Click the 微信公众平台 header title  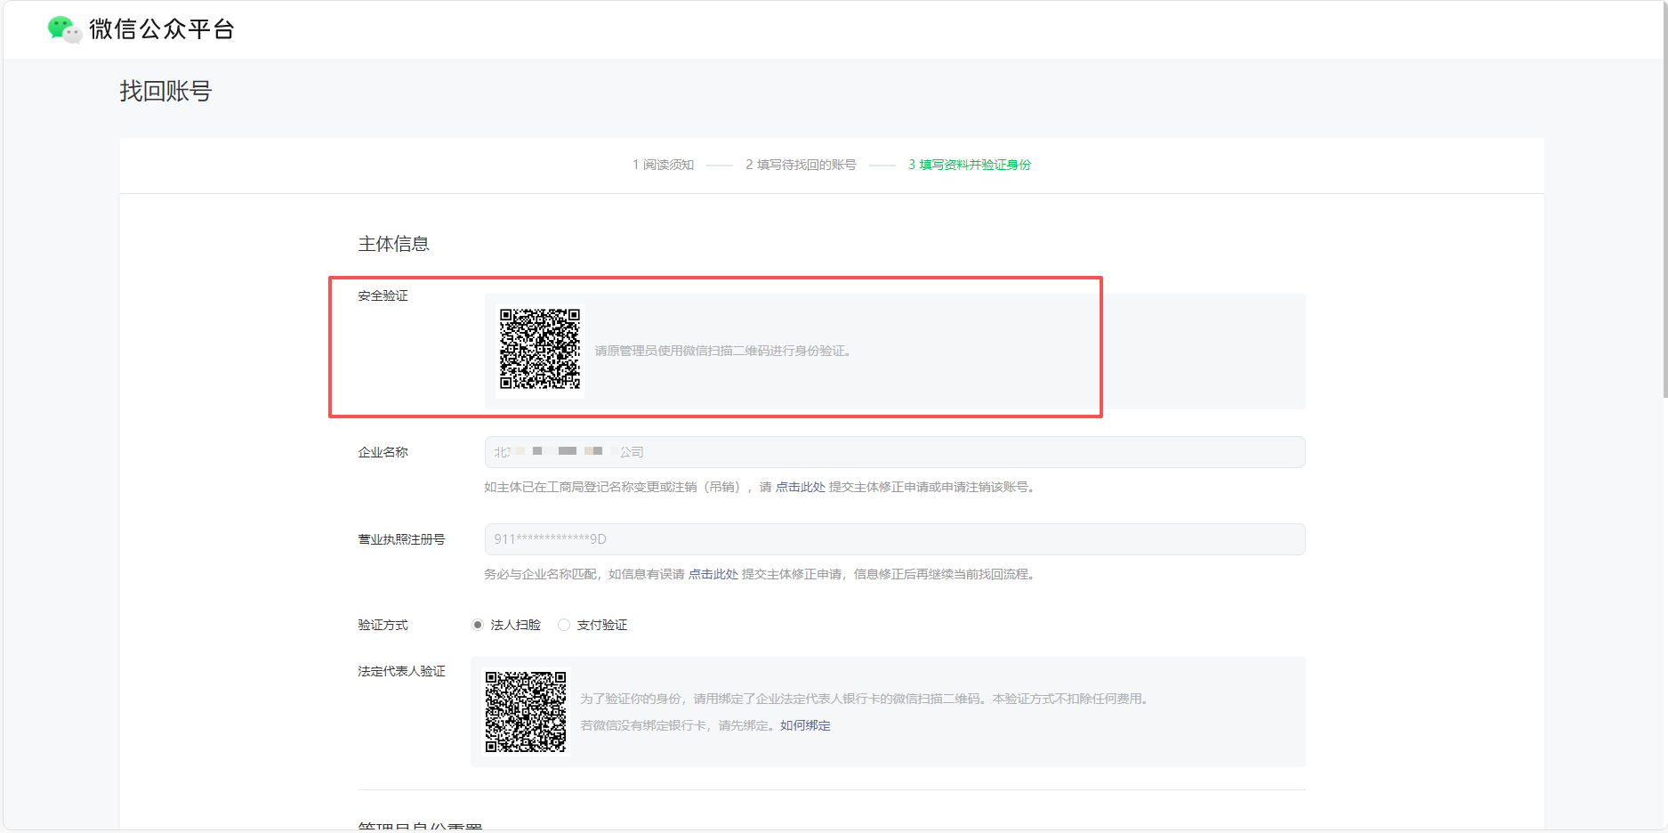pos(162,29)
